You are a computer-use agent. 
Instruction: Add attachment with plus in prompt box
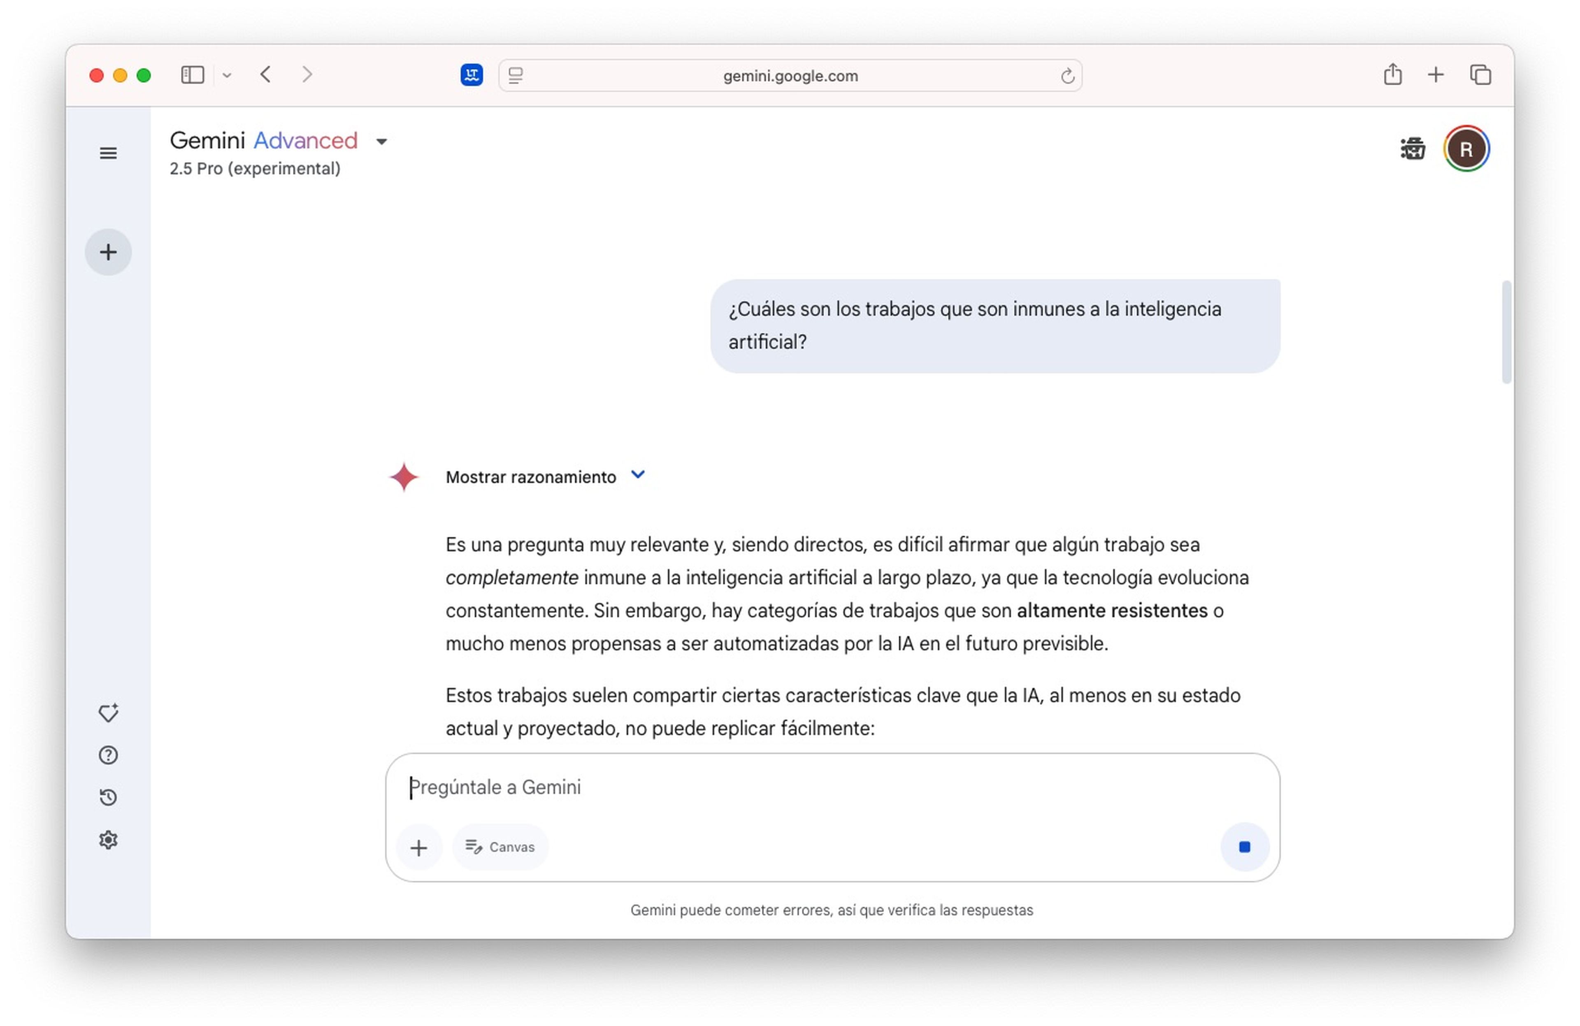click(x=419, y=847)
